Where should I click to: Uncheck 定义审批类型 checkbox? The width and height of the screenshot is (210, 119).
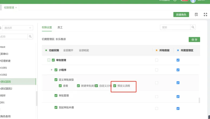56,80
